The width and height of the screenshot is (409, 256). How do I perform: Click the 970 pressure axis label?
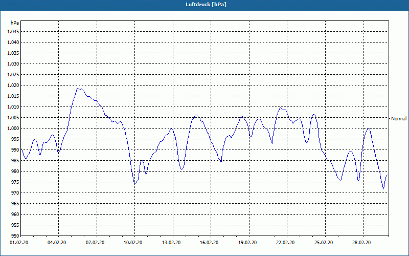pos(15,193)
